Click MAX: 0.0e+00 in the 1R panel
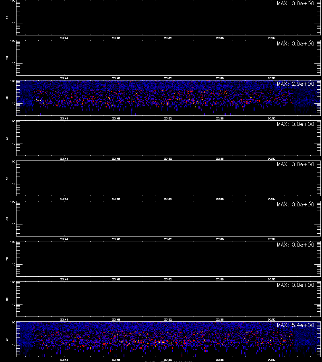This screenshot has width=322, height=362. [295, 4]
